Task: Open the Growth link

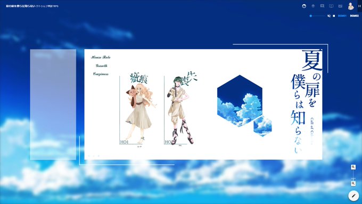Action: [x=101, y=66]
